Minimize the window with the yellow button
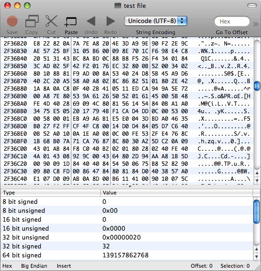 (17, 6)
